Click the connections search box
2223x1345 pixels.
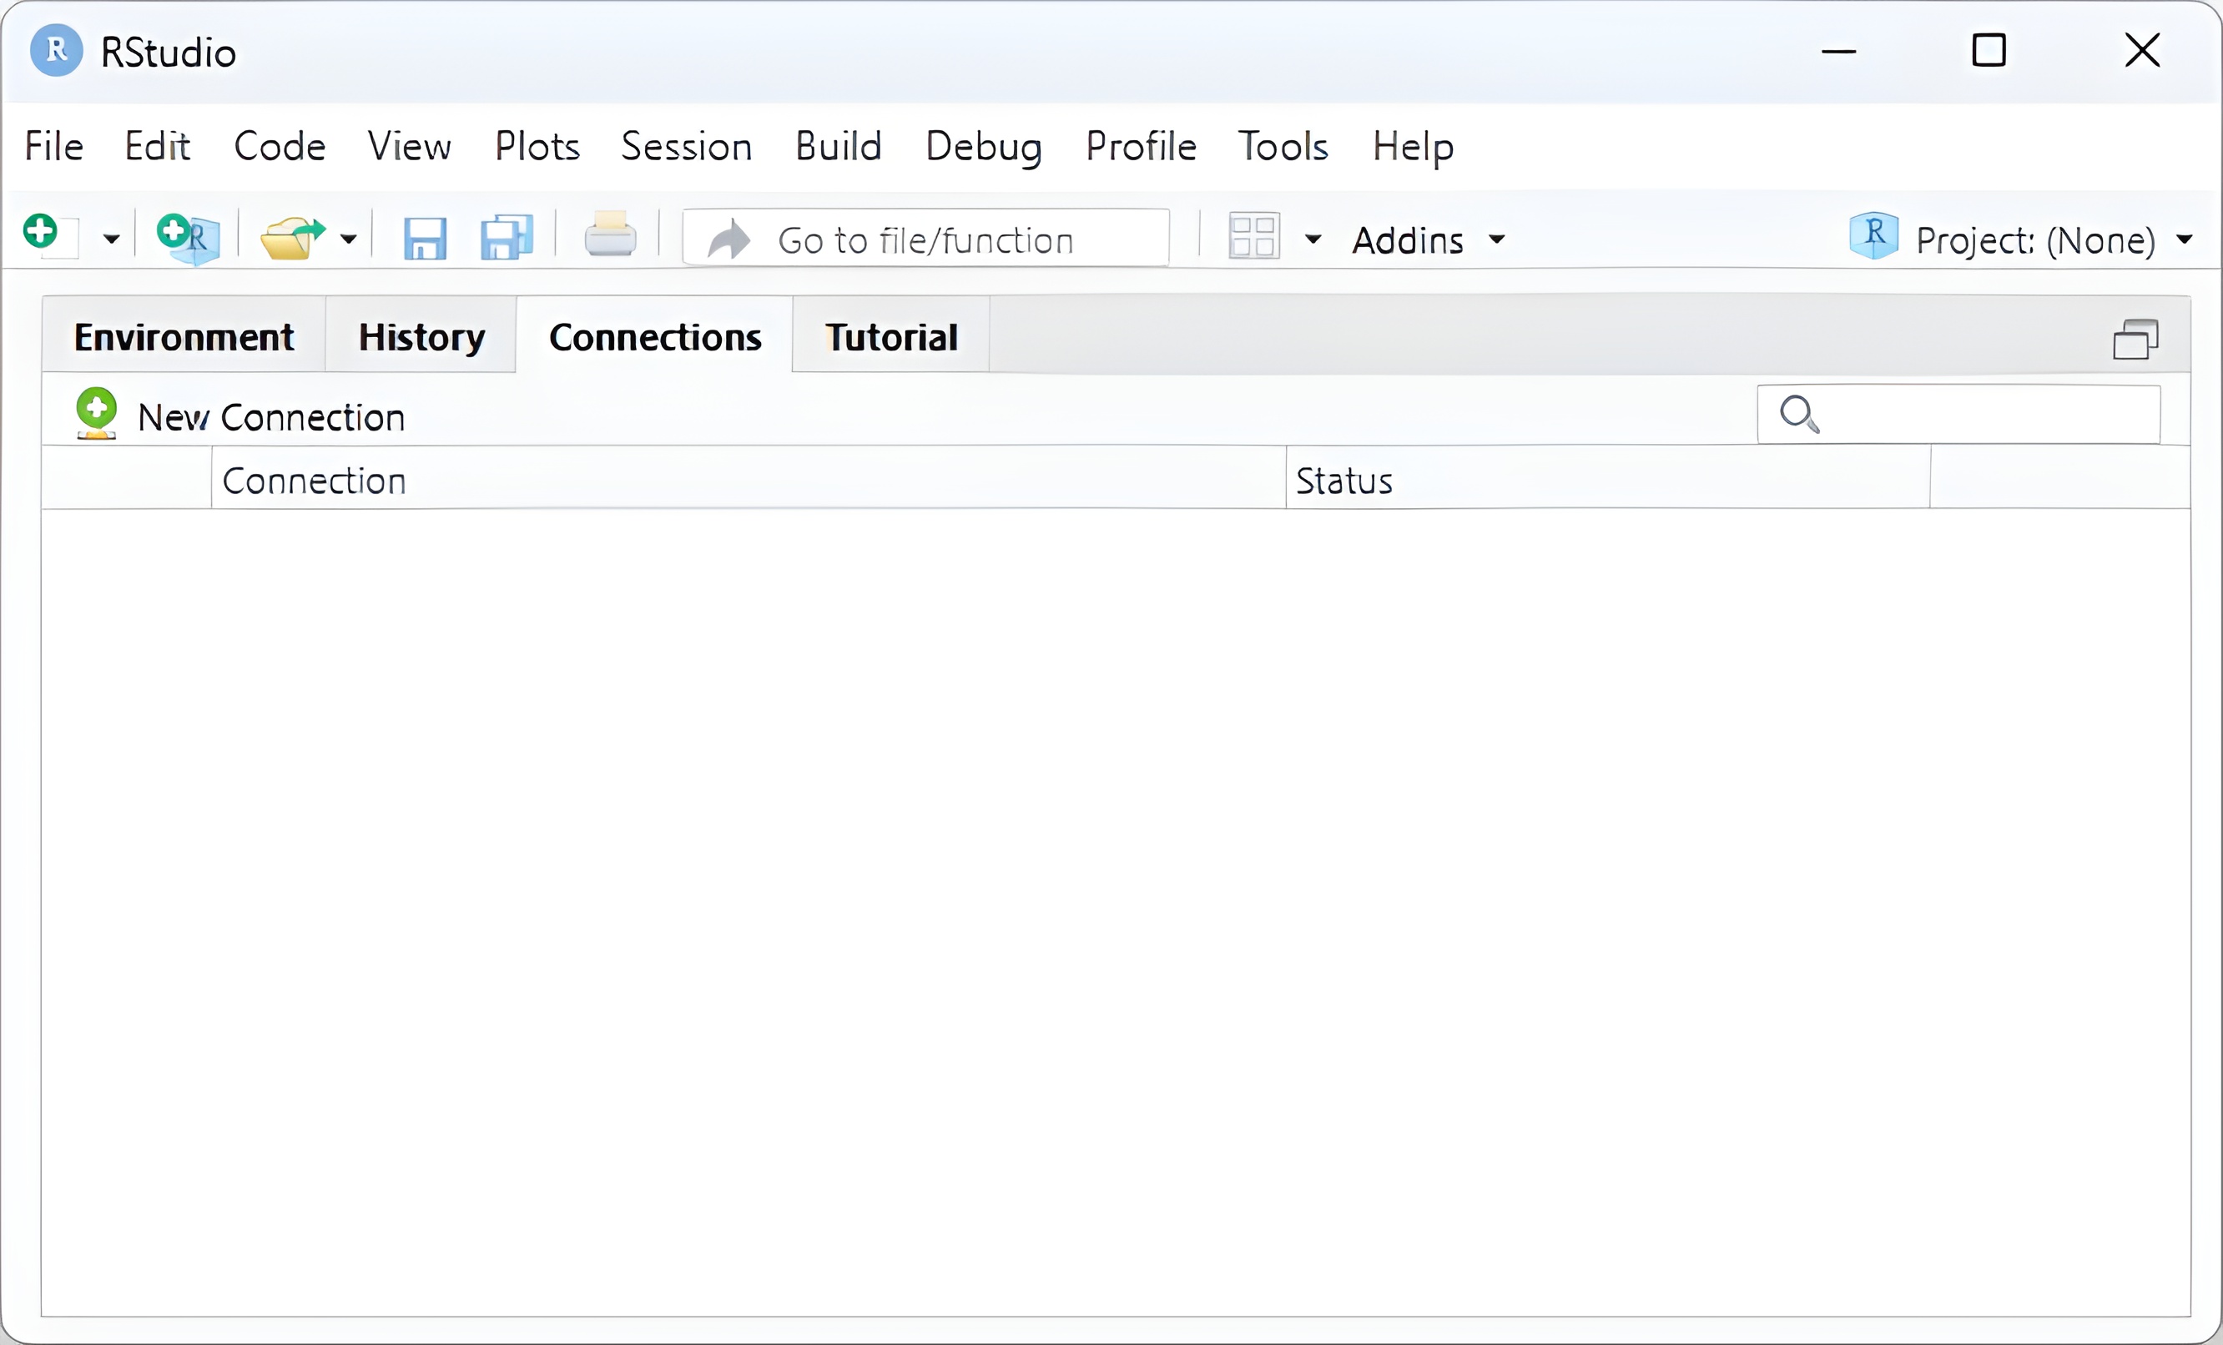tap(1985, 414)
